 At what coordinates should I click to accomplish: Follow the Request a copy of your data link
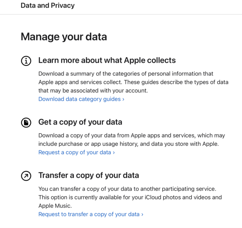coord(76,152)
